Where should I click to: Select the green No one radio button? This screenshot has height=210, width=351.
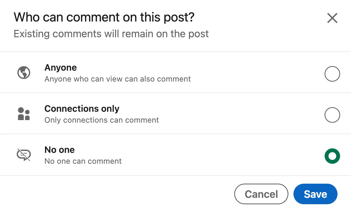[332, 156]
